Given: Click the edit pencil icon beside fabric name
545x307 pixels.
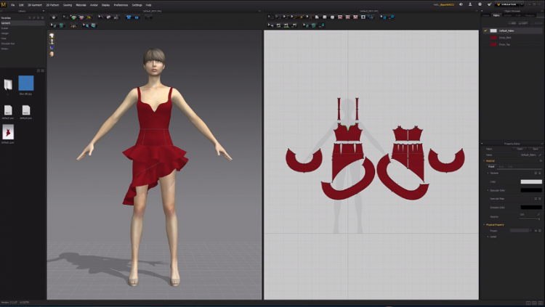Looking at the screenshot, I should pos(538,155).
